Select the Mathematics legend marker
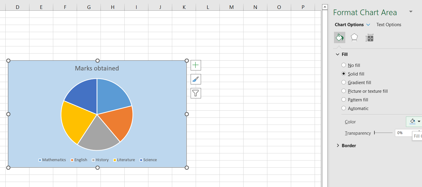Image resolution: width=422 pixels, height=187 pixels. coord(40,160)
